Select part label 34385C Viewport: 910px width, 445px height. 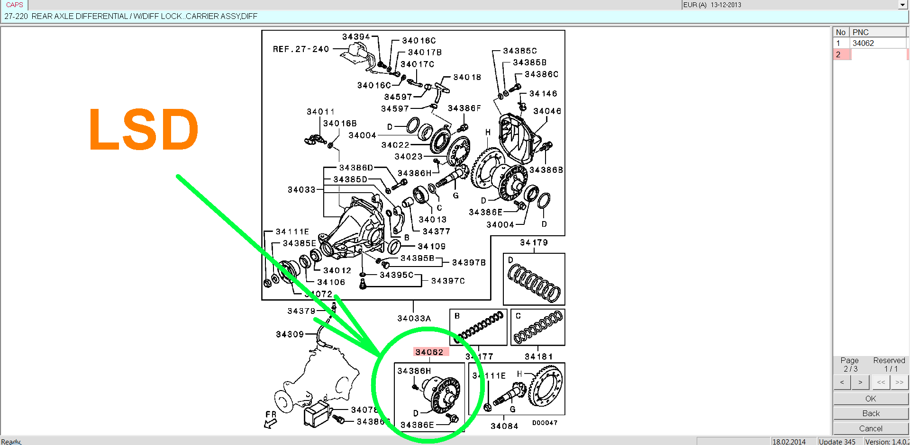tap(520, 51)
